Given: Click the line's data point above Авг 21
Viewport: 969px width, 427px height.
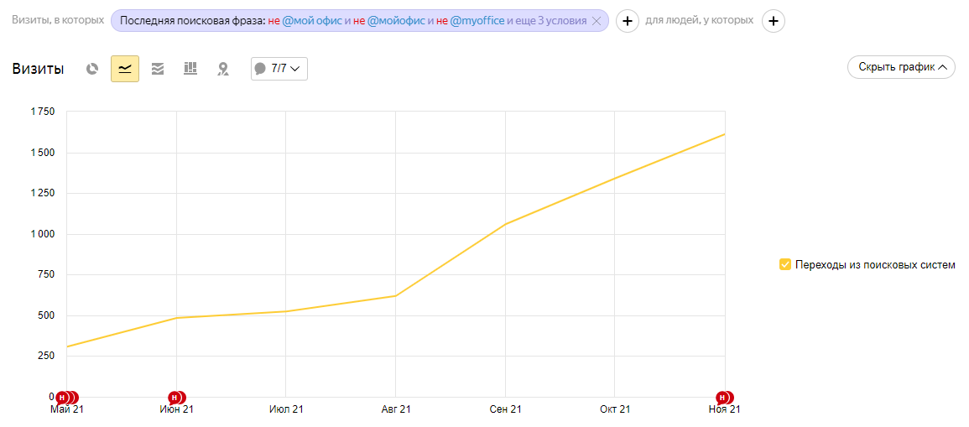Looking at the screenshot, I should click(395, 295).
